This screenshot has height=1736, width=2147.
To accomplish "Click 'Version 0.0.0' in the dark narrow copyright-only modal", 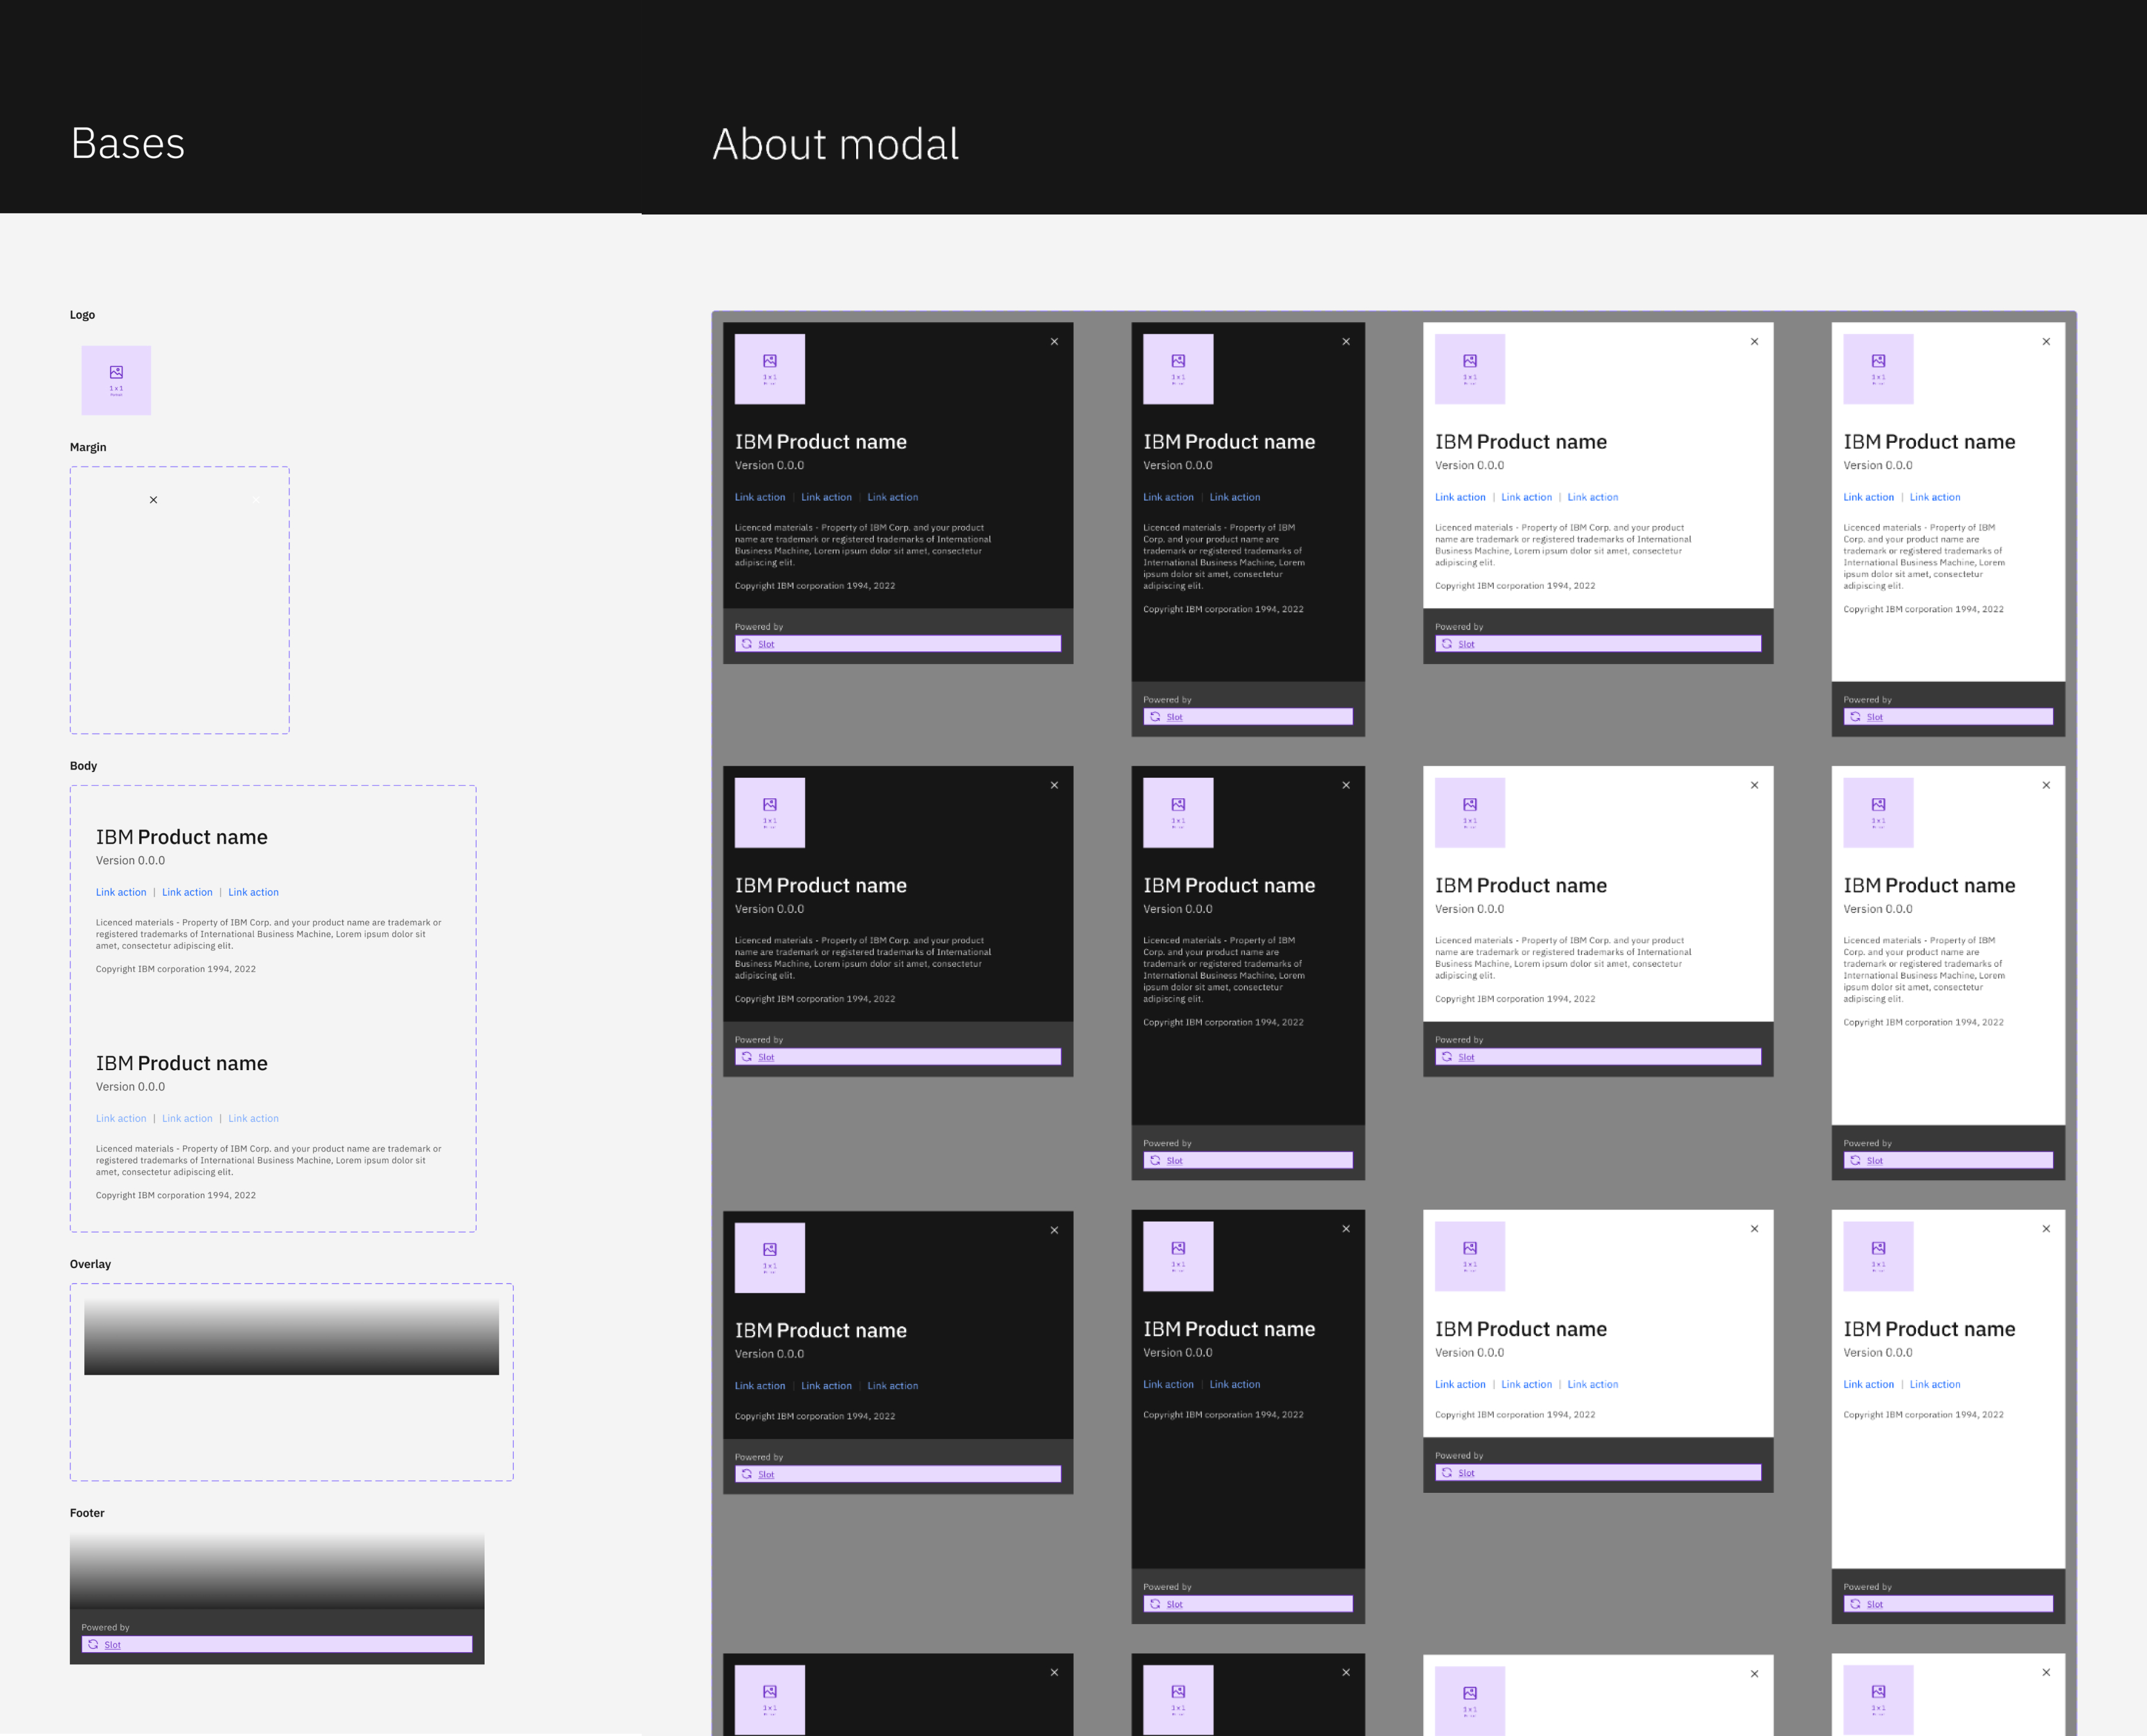I will [1178, 1352].
